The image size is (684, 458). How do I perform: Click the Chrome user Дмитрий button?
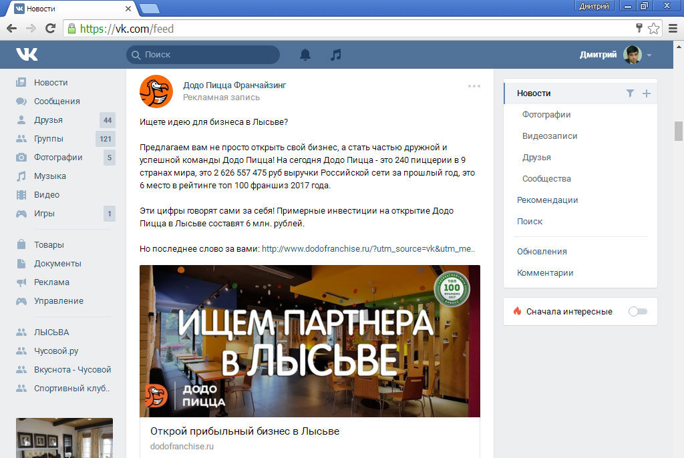pos(594,5)
